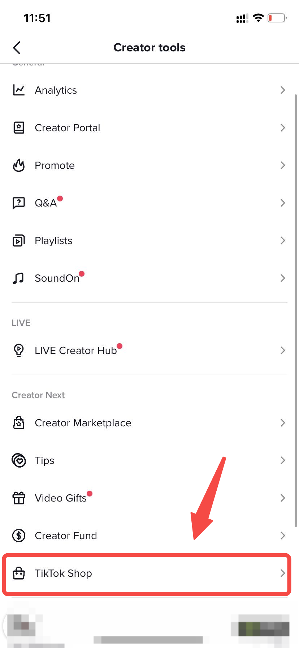Open chevron on the TikTok Shop row
This screenshot has width=299, height=648.
[283, 573]
